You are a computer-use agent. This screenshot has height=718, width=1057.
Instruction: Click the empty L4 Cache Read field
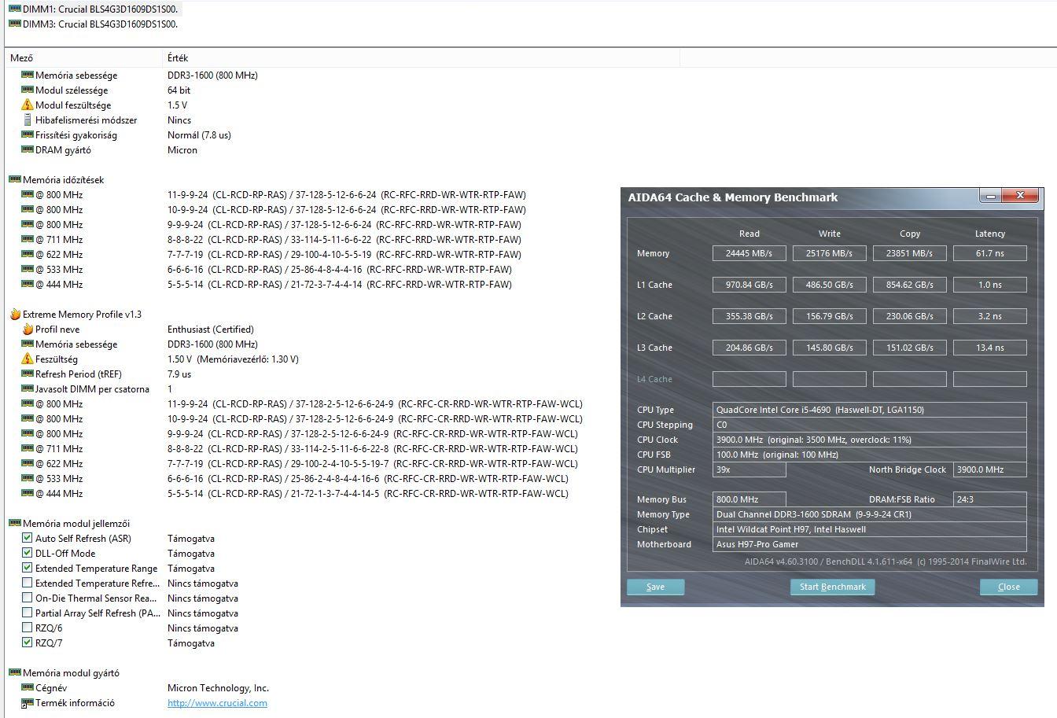(749, 379)
